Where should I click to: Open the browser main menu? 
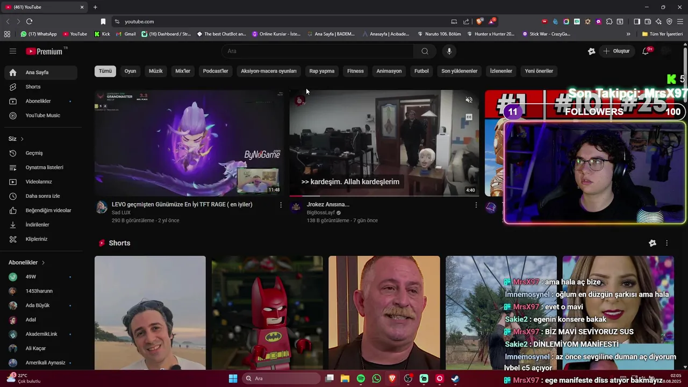(680, 21)
